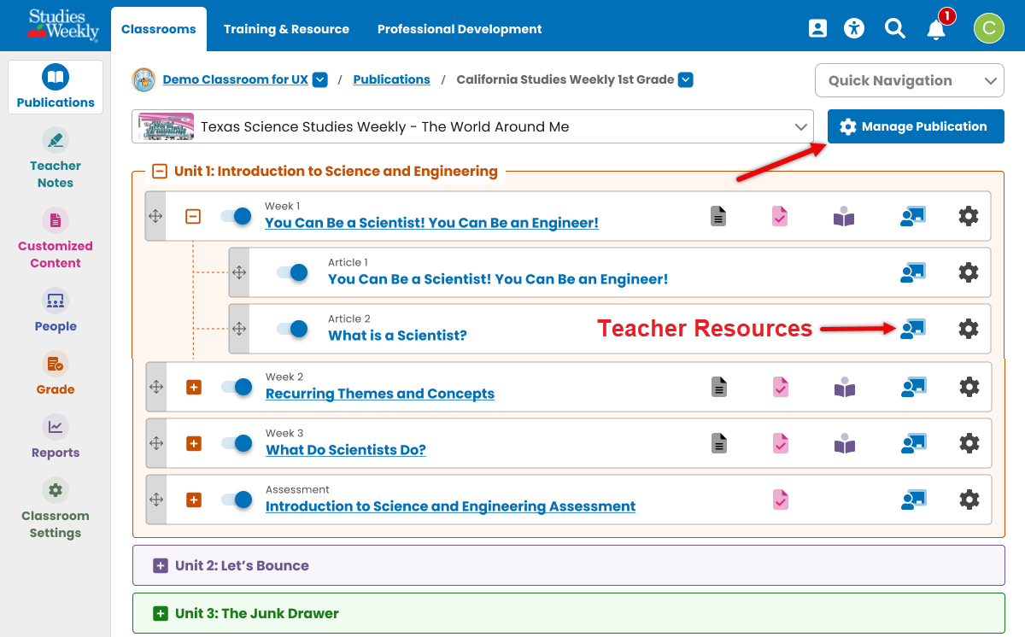
Task: Open the gray document icon for Week 3
Action: [x=719, y=443]
